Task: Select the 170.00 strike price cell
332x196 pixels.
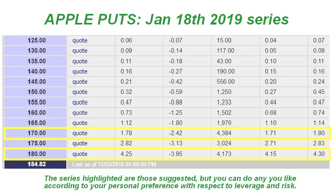Action: (37, 133)
